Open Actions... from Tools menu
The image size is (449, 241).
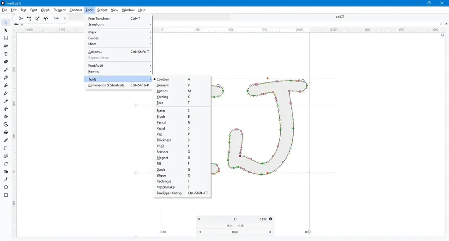tap(119, 52)
